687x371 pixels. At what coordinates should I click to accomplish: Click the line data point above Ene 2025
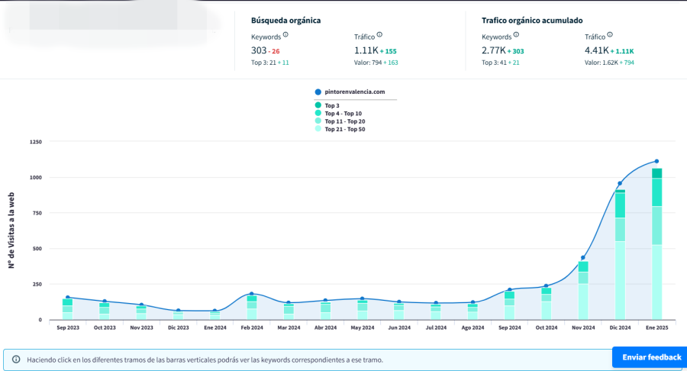(x=656, y=161)
